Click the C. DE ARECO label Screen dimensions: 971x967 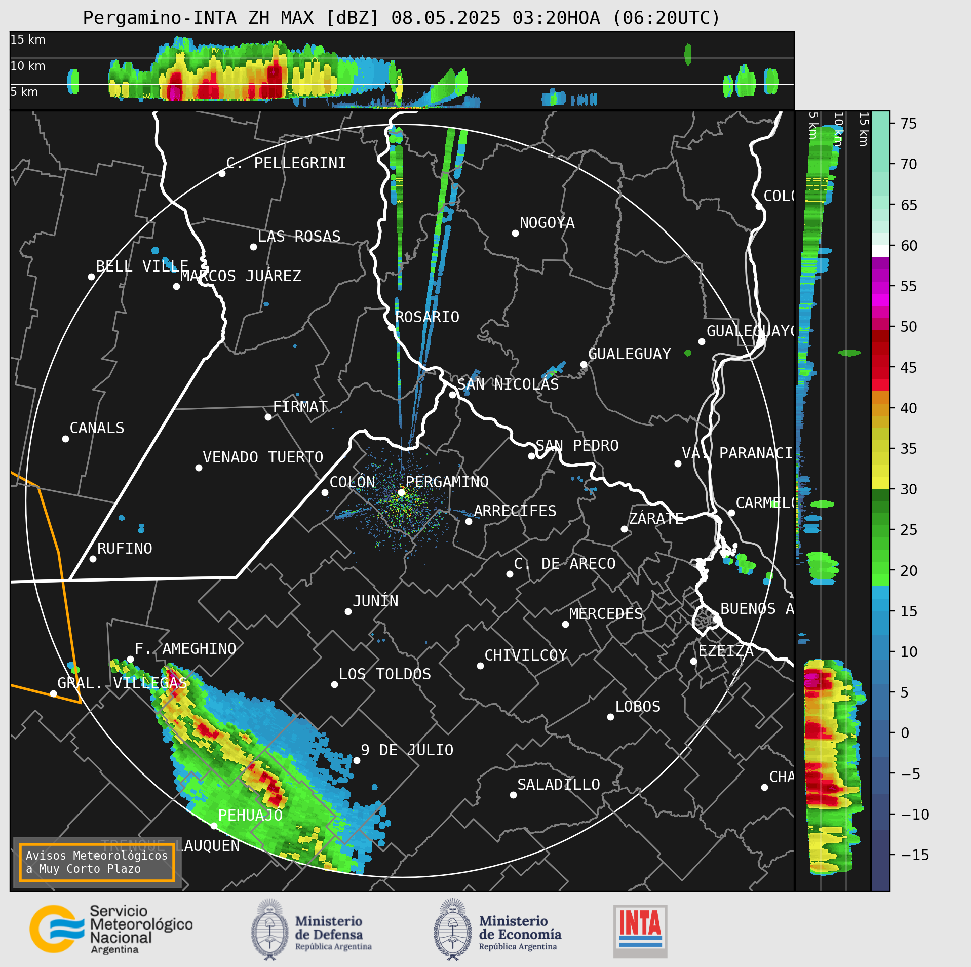coord(565,563)
